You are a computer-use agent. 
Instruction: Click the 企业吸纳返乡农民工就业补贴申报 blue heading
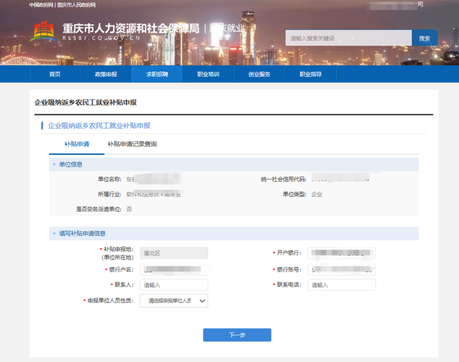tap(99, 126)
